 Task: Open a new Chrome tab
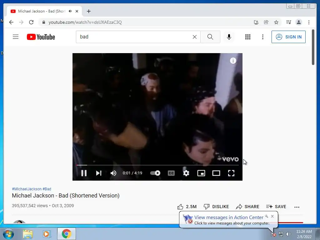pyautogui.click(x=88, y=11)
